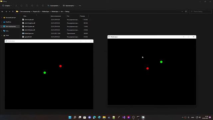
Task: Expand the Быстрый доступ tree node
Action: coord(2,18)
